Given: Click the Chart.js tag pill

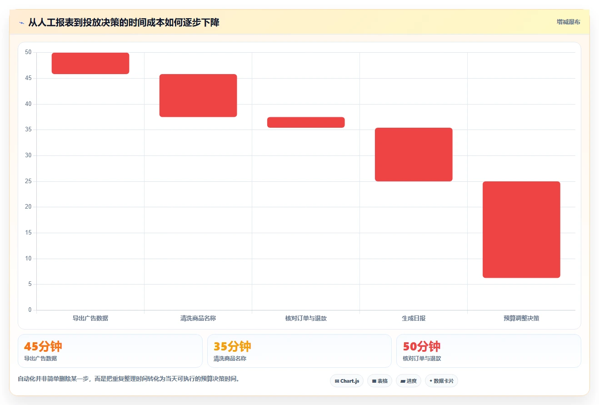Looking at the screenshot, I should pyautogui.click(x=347, y=381).
